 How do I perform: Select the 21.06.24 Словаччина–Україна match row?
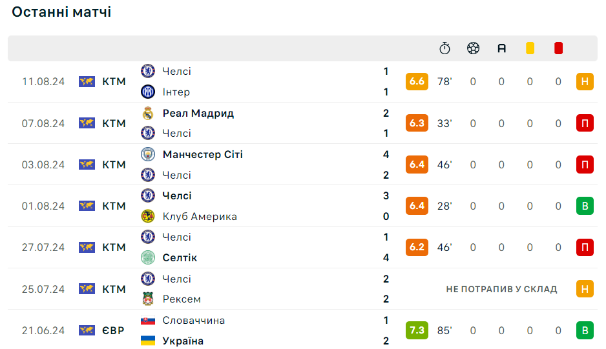click(302, 330)
